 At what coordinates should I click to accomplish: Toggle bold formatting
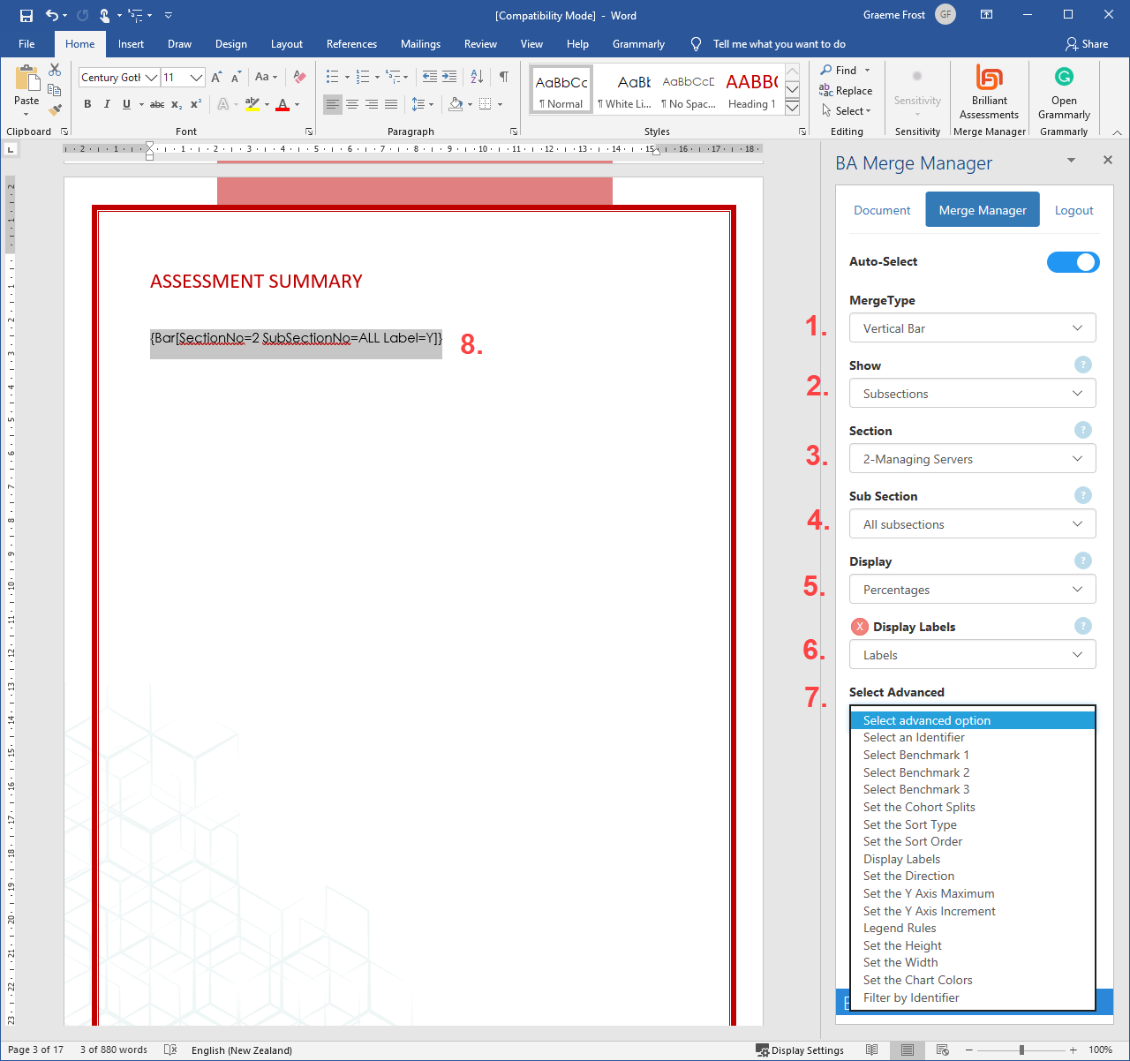pos(87,104)
